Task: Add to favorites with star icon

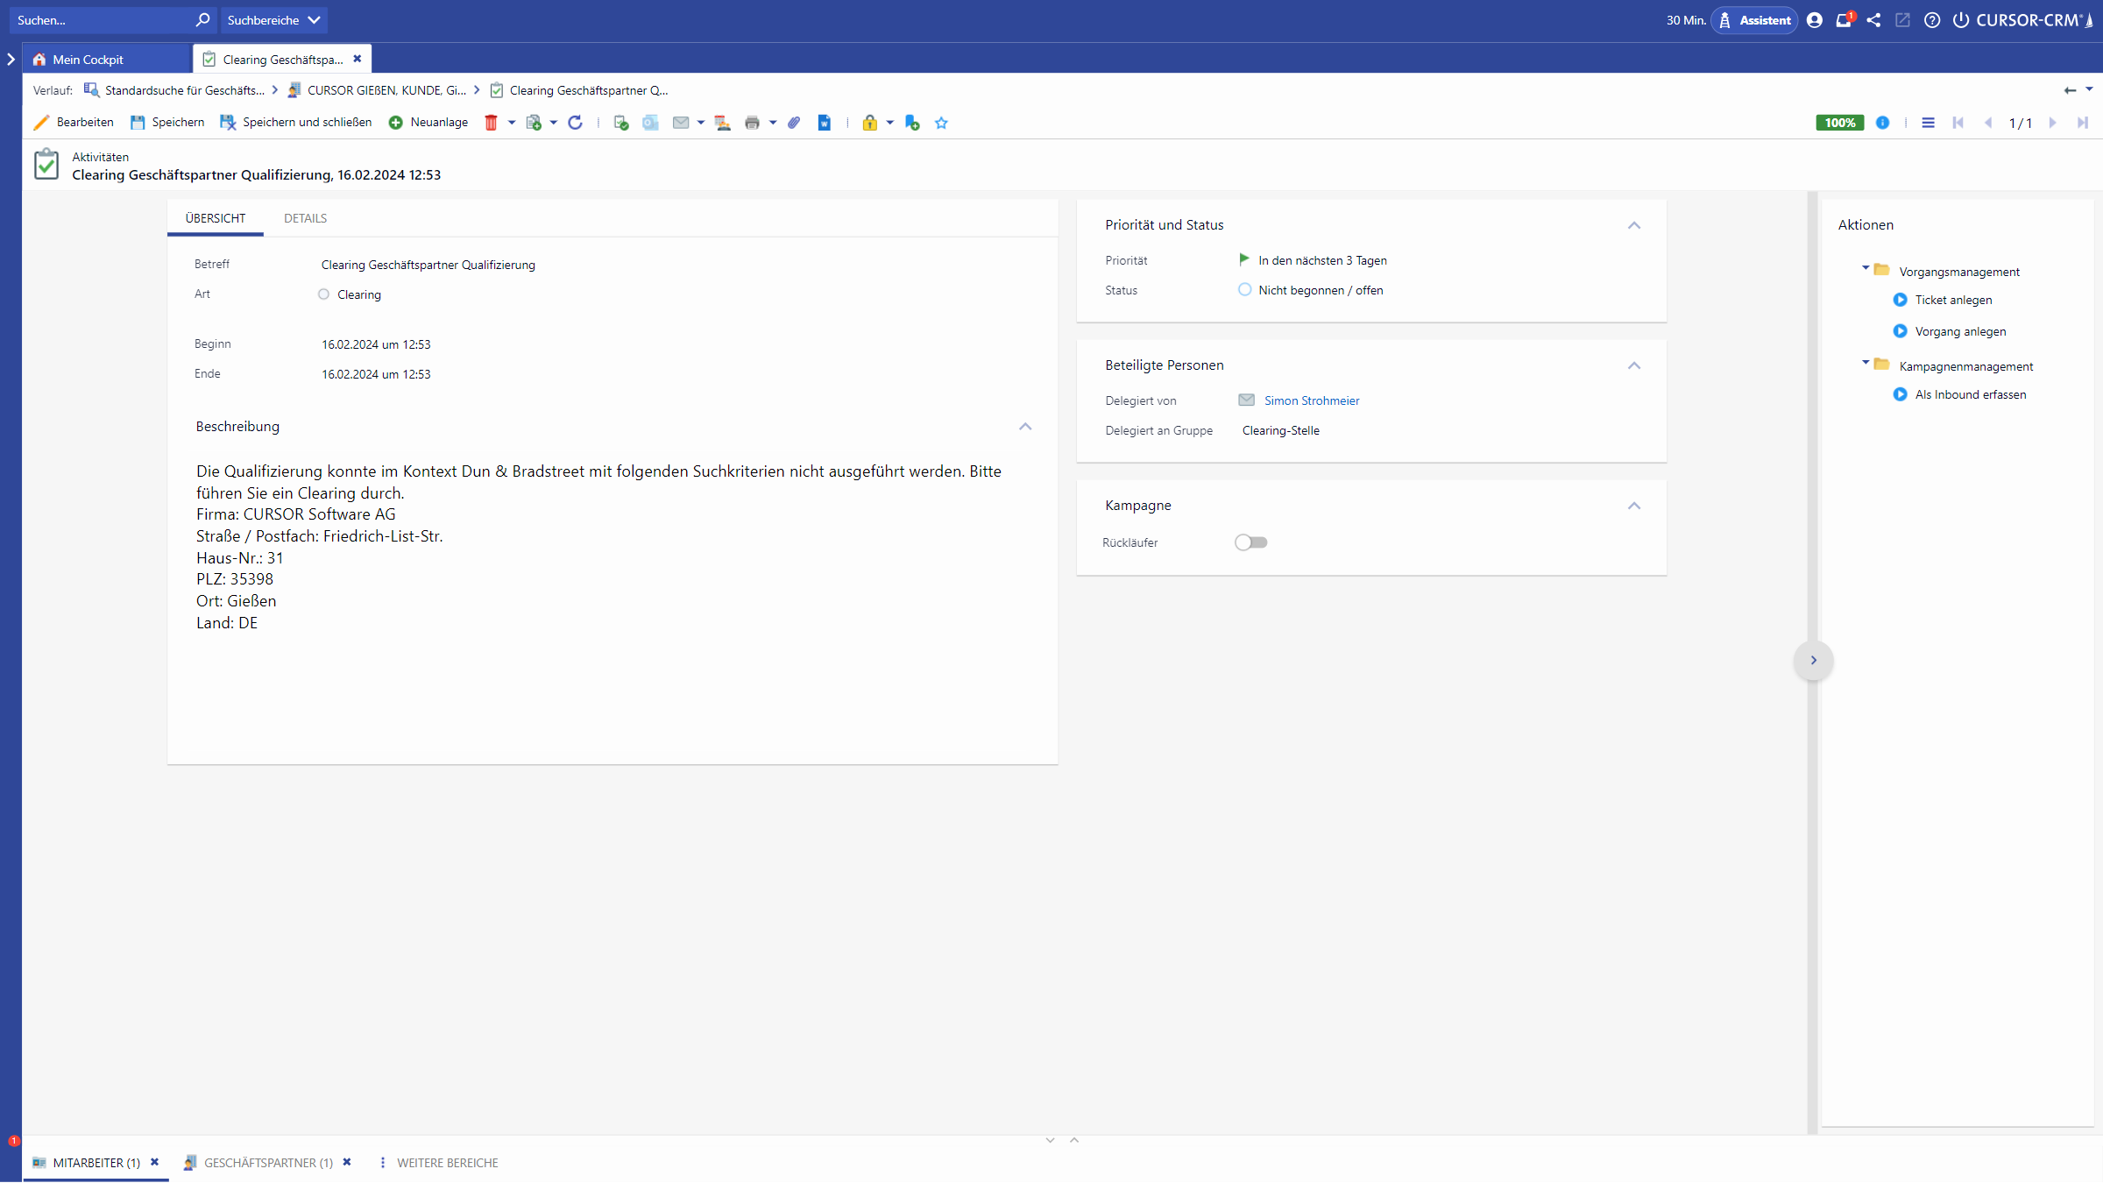Action: pos(941,123)
